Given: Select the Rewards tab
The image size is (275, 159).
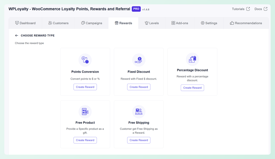Looking at the screenshot, I should (x=124, y=23).
